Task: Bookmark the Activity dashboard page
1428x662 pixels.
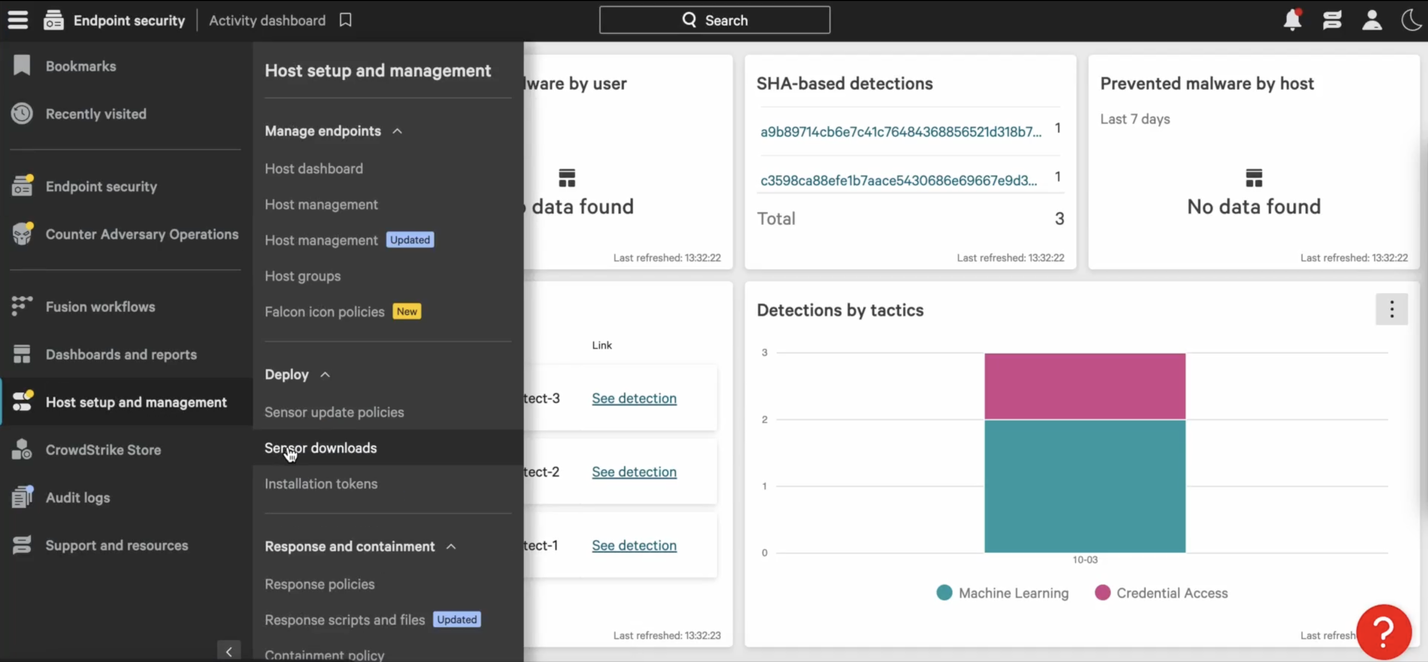Action: [346, 20]
